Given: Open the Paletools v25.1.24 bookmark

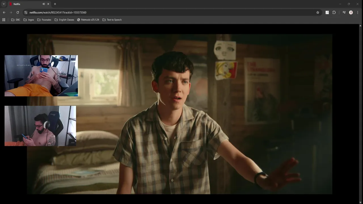Looking at the screenshot, I should [88, 20].
